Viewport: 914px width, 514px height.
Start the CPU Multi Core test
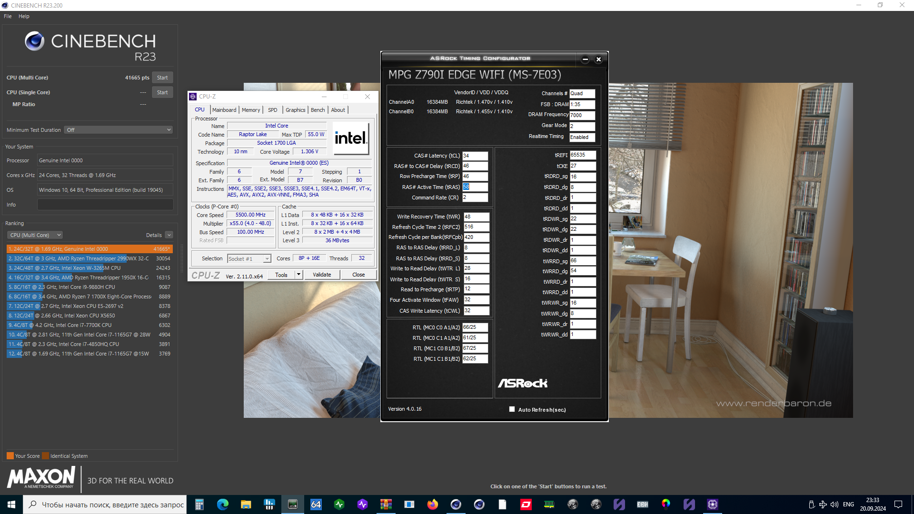pos(162,78)
